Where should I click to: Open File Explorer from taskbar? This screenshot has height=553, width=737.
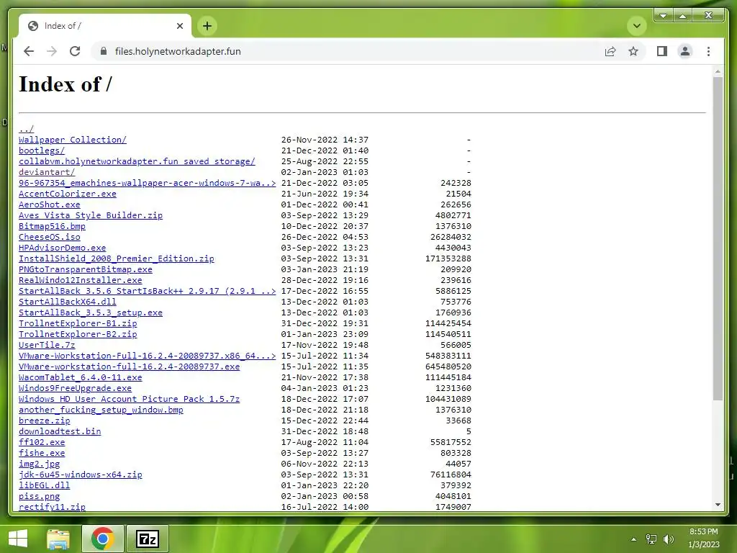[x=58, y=539]
